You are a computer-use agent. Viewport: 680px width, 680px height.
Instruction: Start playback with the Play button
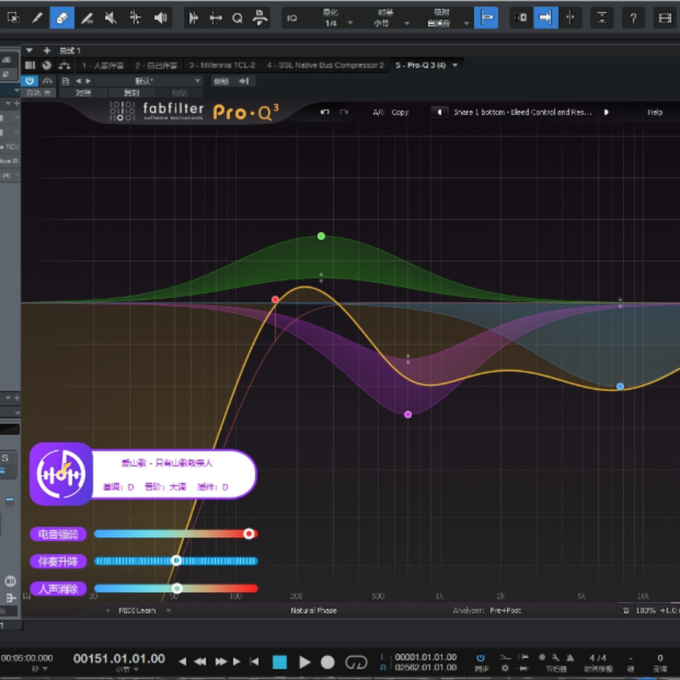[304, 662]
